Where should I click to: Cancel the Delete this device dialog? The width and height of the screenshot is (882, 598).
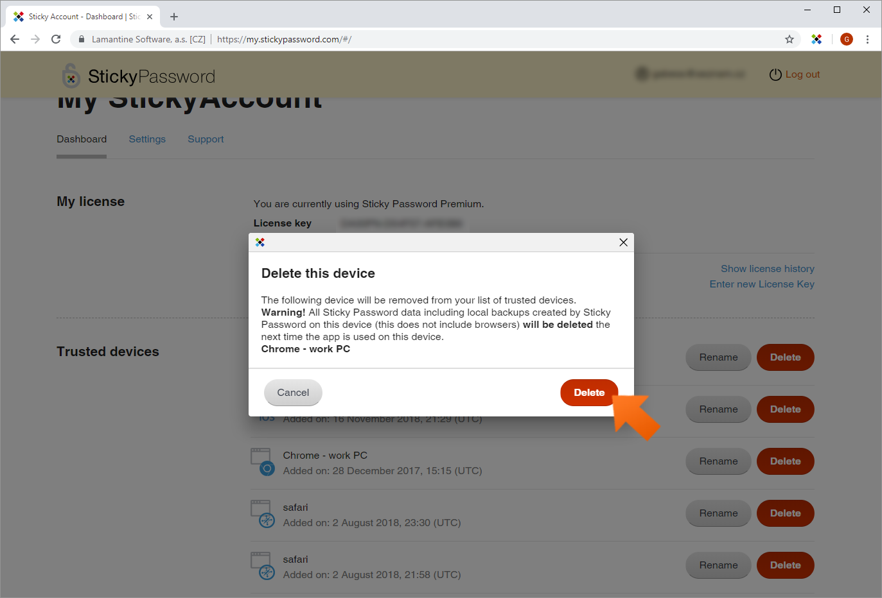point(293,393)
